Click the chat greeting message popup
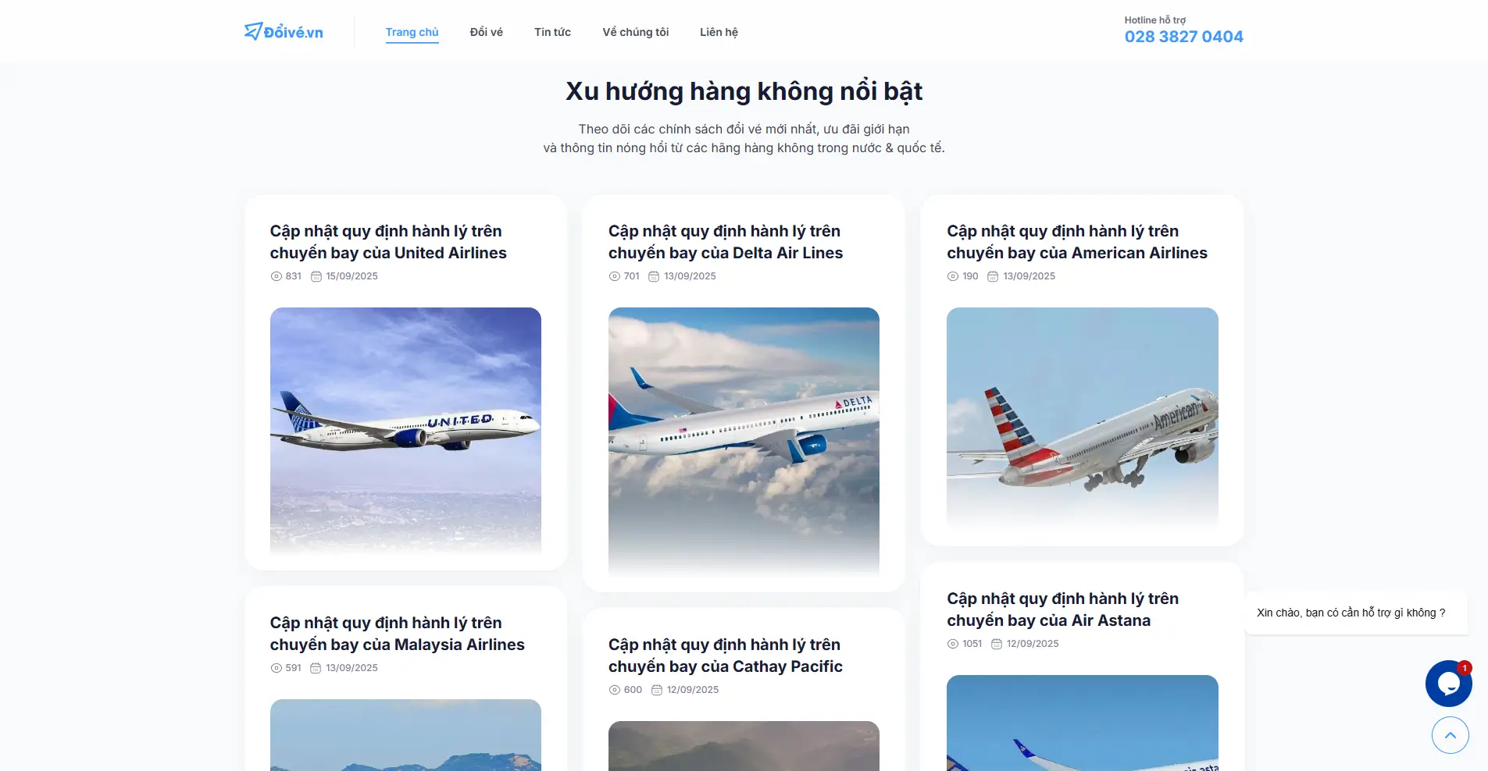1488x771 pixels. [1355, 613]
